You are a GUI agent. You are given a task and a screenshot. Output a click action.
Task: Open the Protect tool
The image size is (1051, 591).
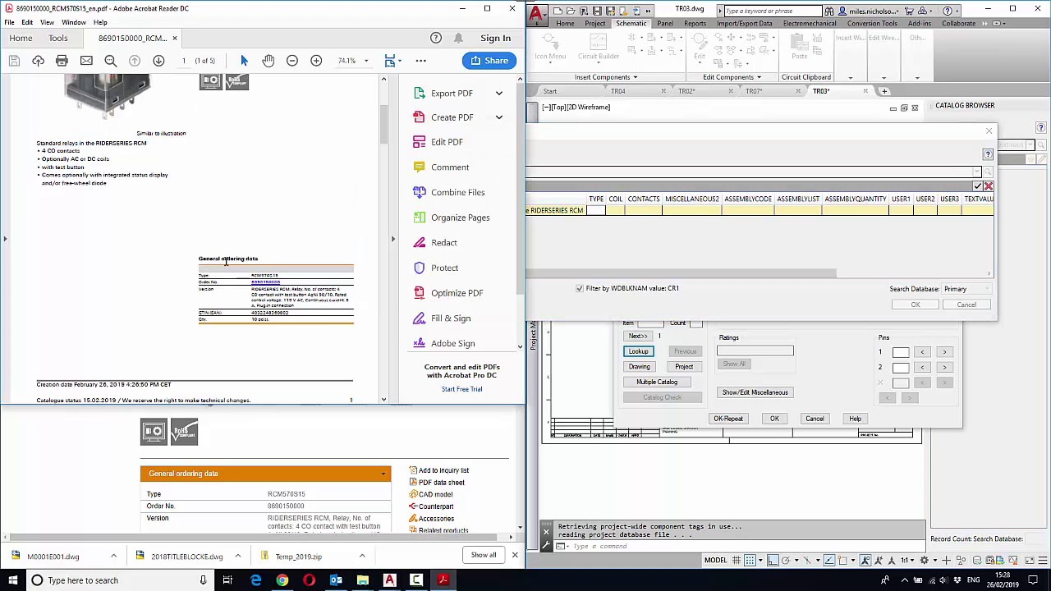click(x=444, y=268)
